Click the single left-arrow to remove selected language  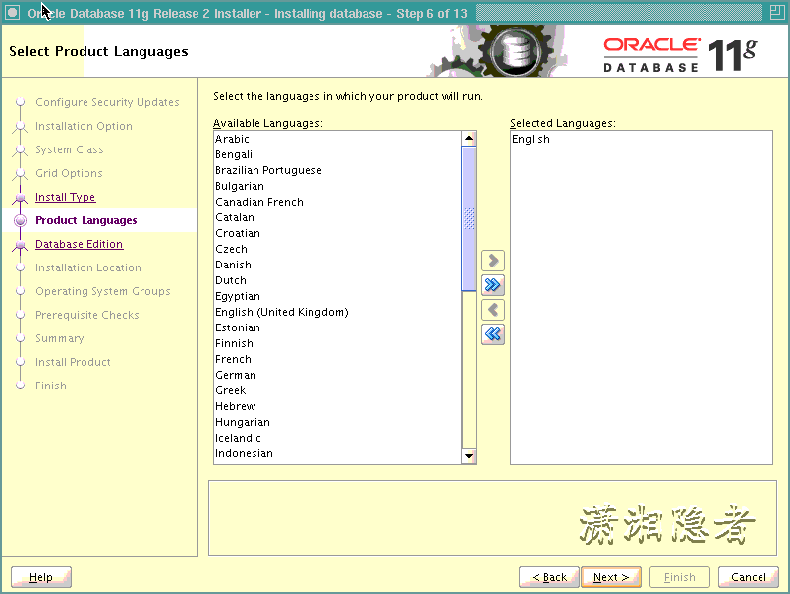pos(492,309)
